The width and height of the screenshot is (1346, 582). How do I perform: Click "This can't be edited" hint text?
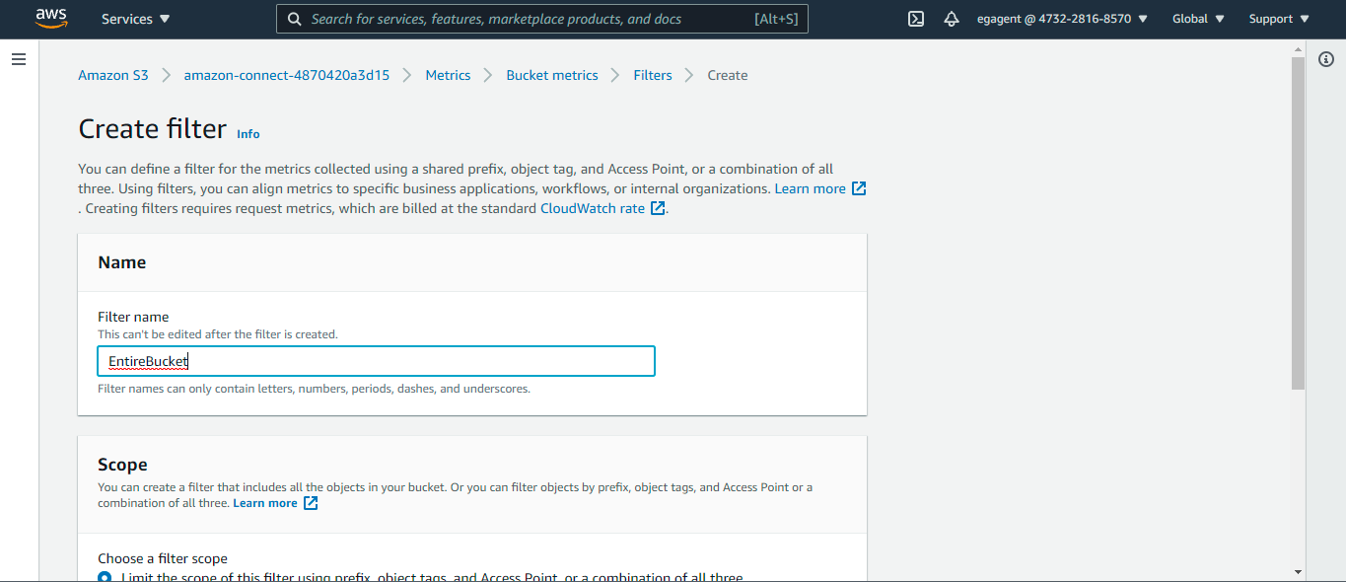[218, 334]
